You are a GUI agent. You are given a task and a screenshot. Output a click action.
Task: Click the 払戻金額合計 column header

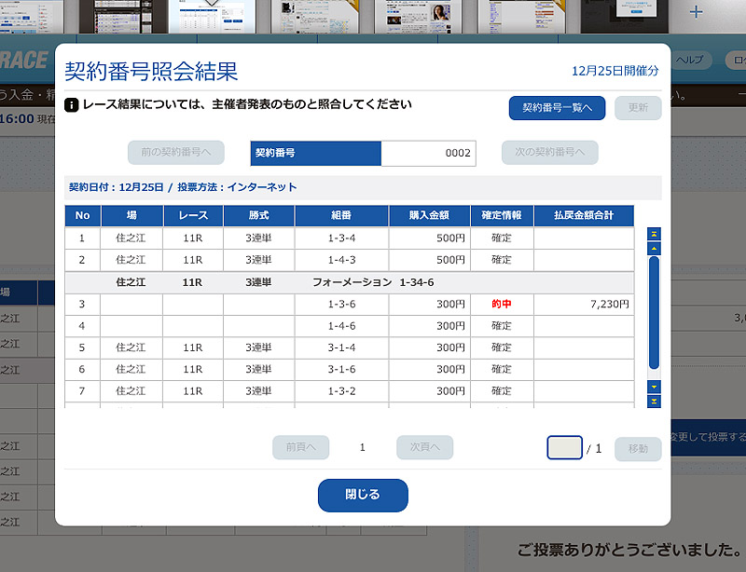coord(583,215)
